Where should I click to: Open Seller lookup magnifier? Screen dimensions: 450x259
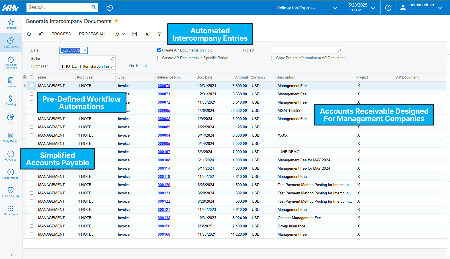(113, 58)
